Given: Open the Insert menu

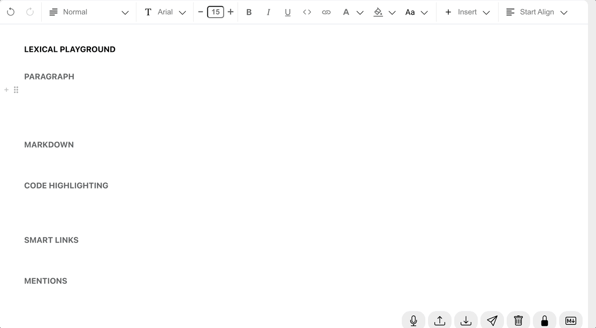Looking at the screenshot, I should tap(467, 12).
